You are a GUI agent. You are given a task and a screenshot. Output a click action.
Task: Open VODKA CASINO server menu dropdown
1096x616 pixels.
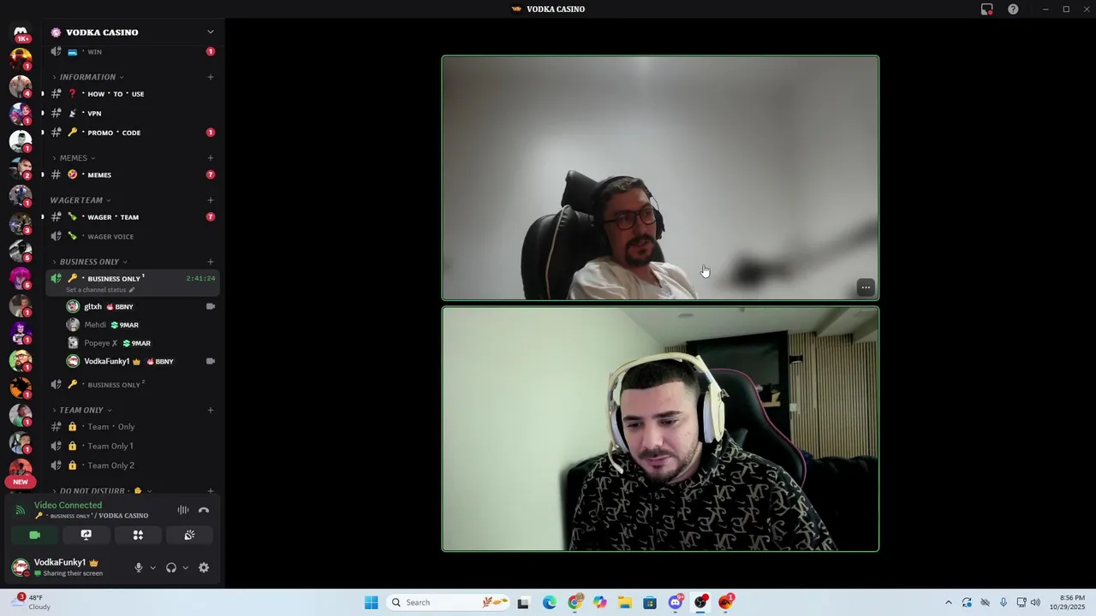211,33
